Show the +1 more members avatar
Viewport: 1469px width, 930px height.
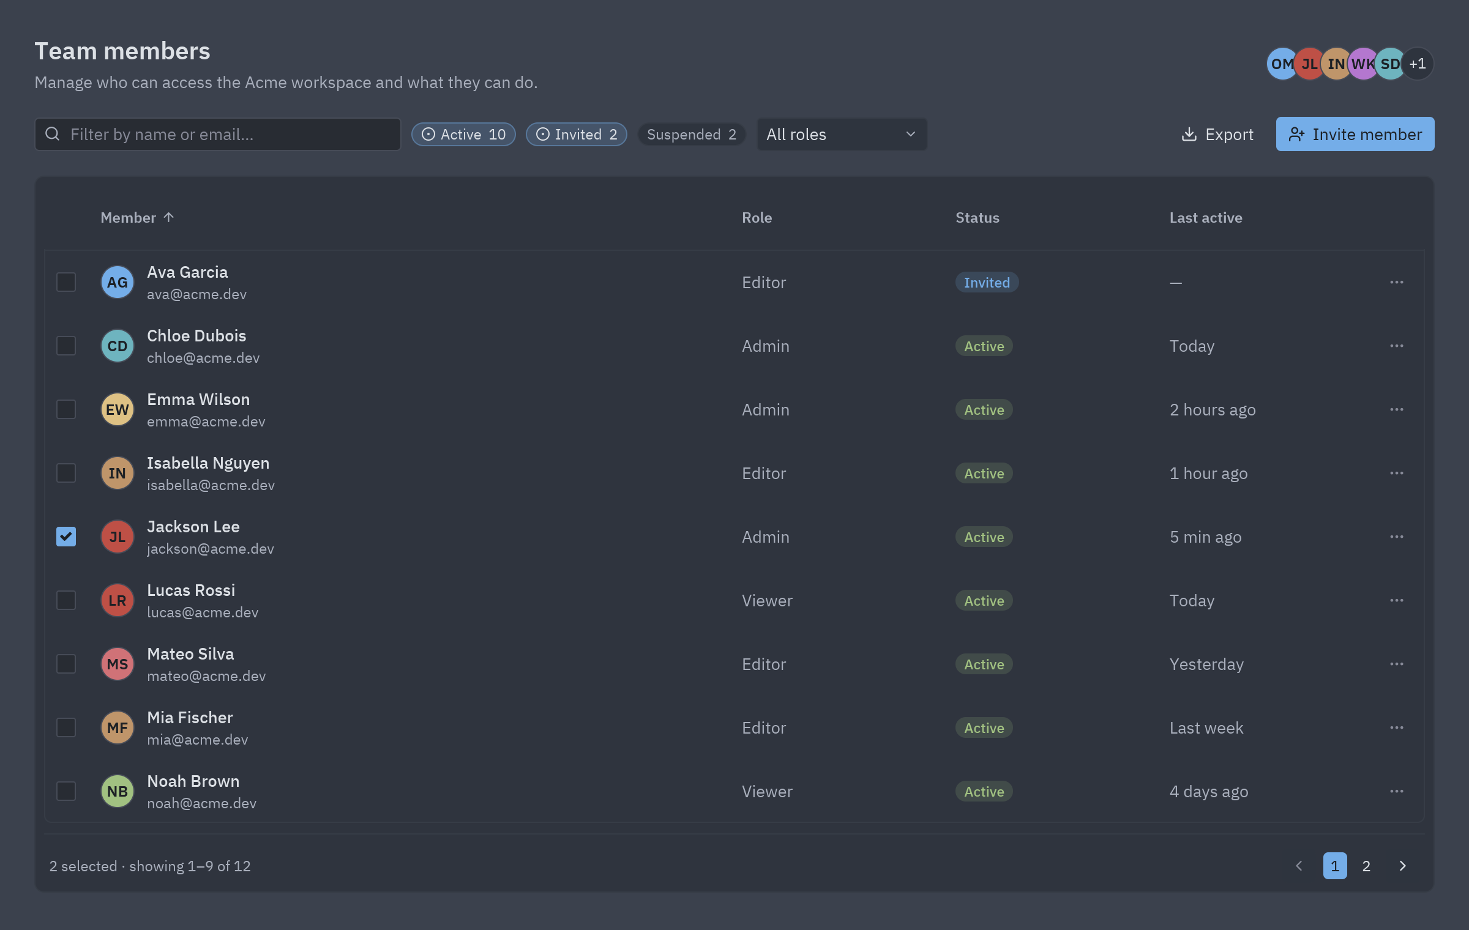coord(1418,64)
